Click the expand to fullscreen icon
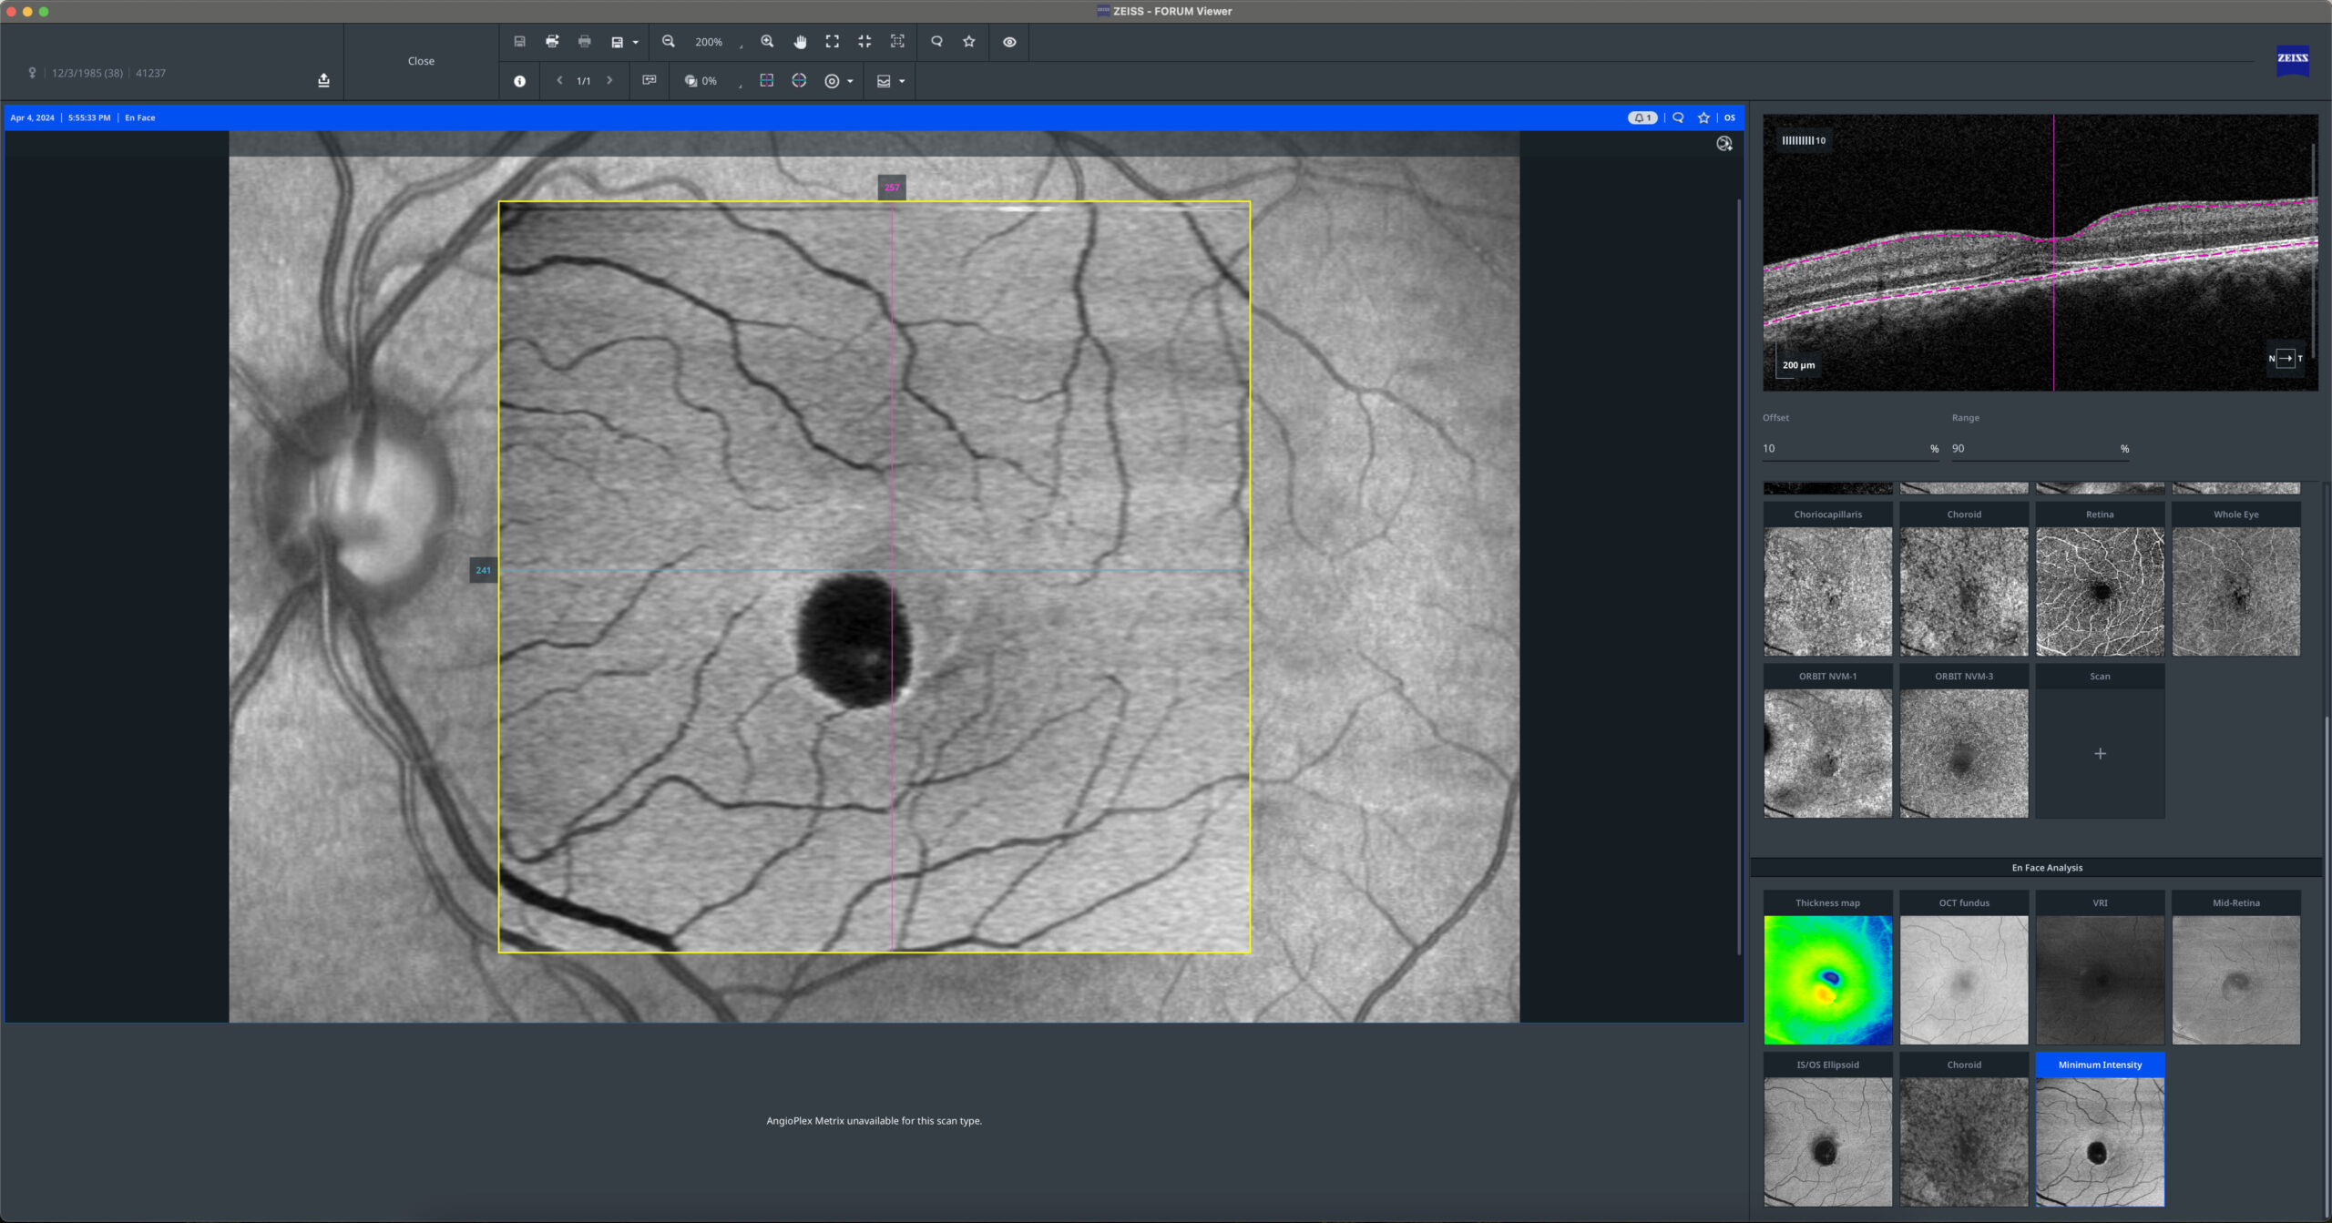Viewport: 2332px width, 1223px height. (833, 42)
